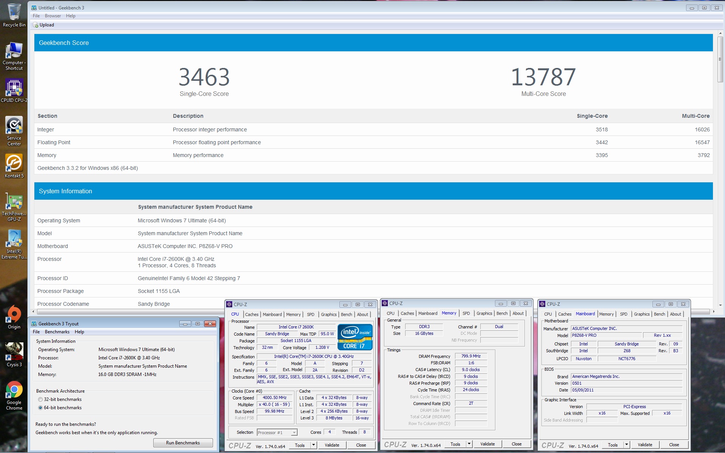The image size is (725, 453).
Task: Select 32-bit benchmarks radio button
Action: 40,399
